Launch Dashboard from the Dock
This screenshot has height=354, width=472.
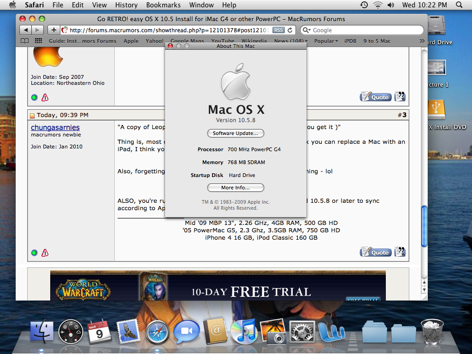point(71,332)
